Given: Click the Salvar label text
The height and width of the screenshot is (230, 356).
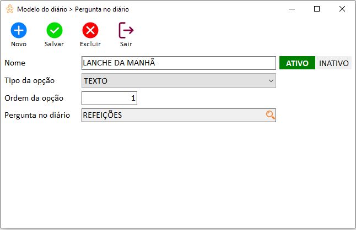Looking at the screenshot, I should [54, 44].
